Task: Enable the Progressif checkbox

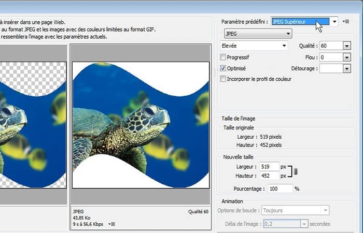Action: [222, 57]
